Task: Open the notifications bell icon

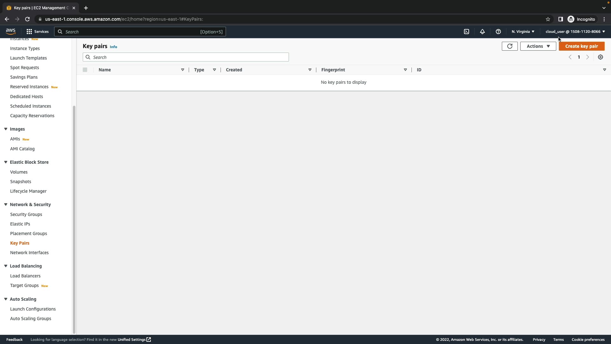Action: 482,32
